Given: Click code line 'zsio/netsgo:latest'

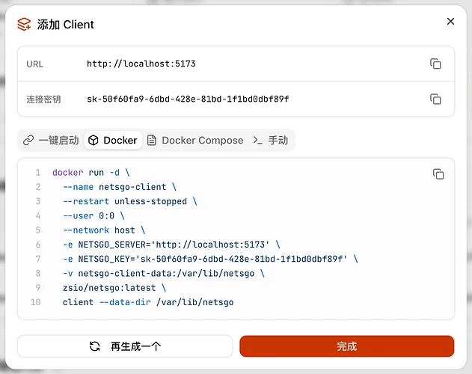Looking at the screenshot, I should click(114, 288).
